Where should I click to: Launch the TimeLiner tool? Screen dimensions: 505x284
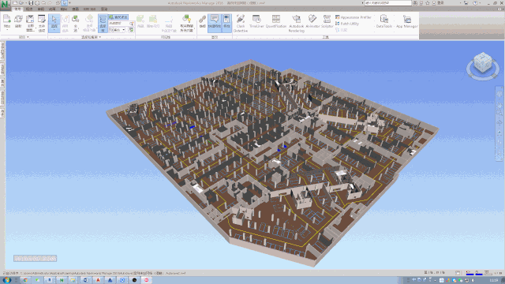tap(256, 21)
